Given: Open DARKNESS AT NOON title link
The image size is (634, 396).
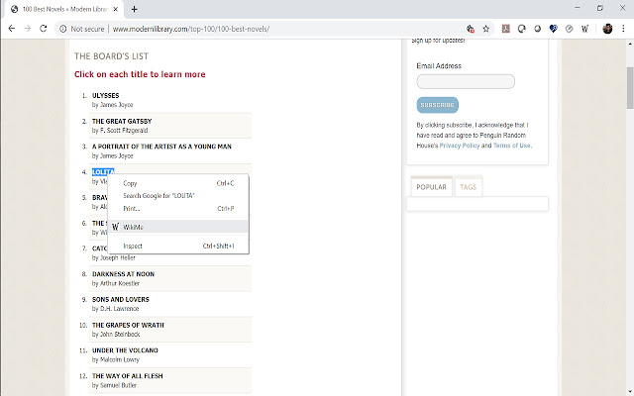Looking at the screenshot, I should [123, 274].
